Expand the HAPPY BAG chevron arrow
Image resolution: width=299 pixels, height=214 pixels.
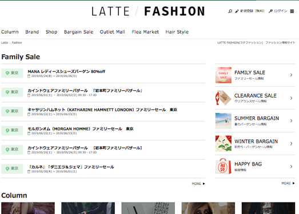point(291,167)
